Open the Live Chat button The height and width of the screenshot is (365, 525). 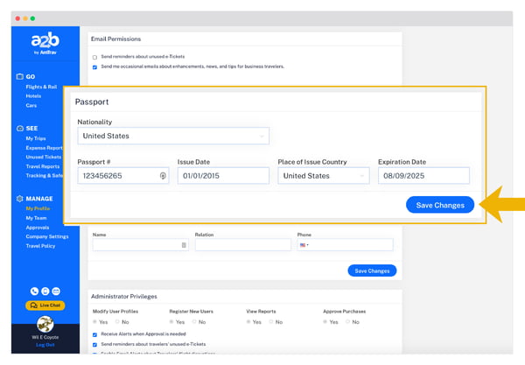pyautogui.click(x=45, y=305)
